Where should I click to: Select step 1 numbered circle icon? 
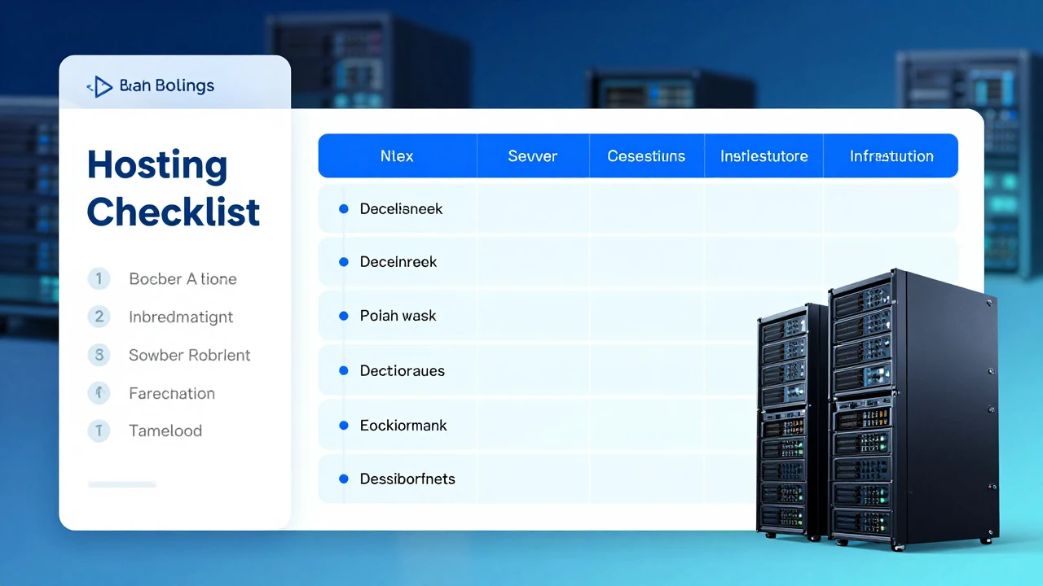coord(99,279)
